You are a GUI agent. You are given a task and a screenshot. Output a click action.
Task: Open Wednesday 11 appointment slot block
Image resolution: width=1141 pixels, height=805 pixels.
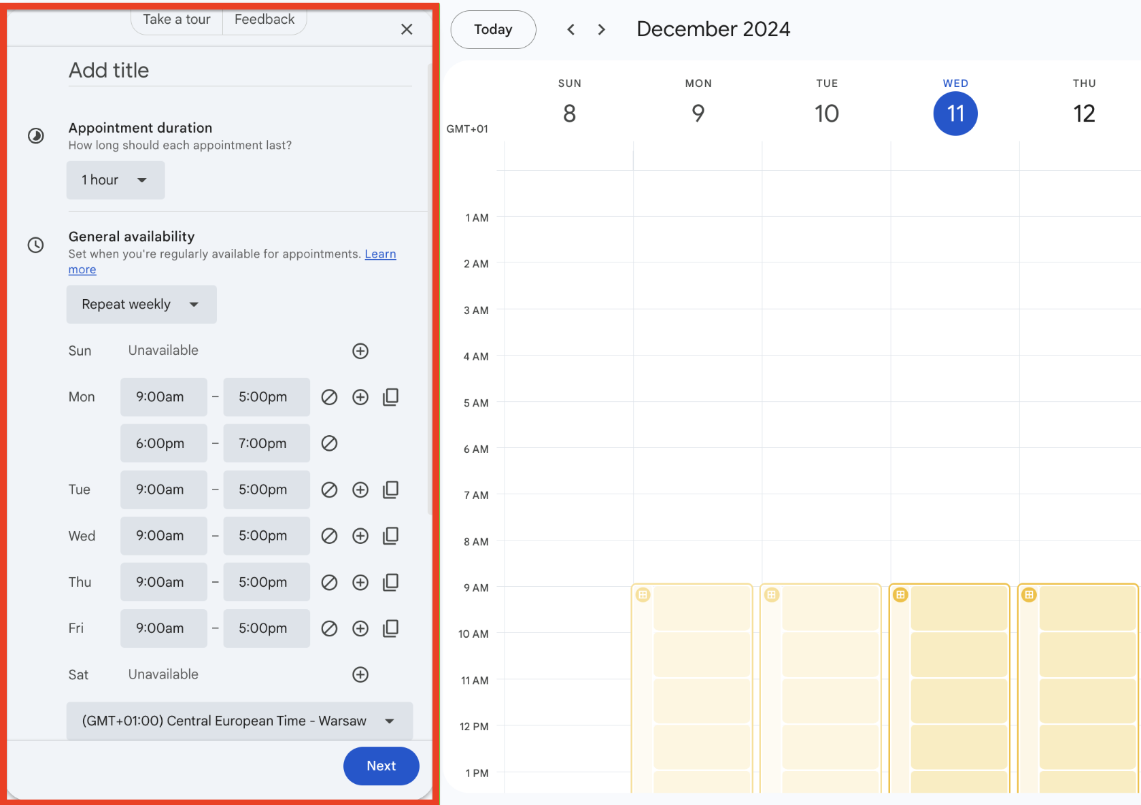coord(950,688)
